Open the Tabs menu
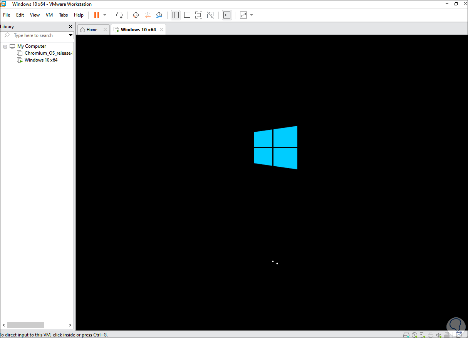Image resolution: width=468 pixels, height=338 pixels. click(64, 15)
